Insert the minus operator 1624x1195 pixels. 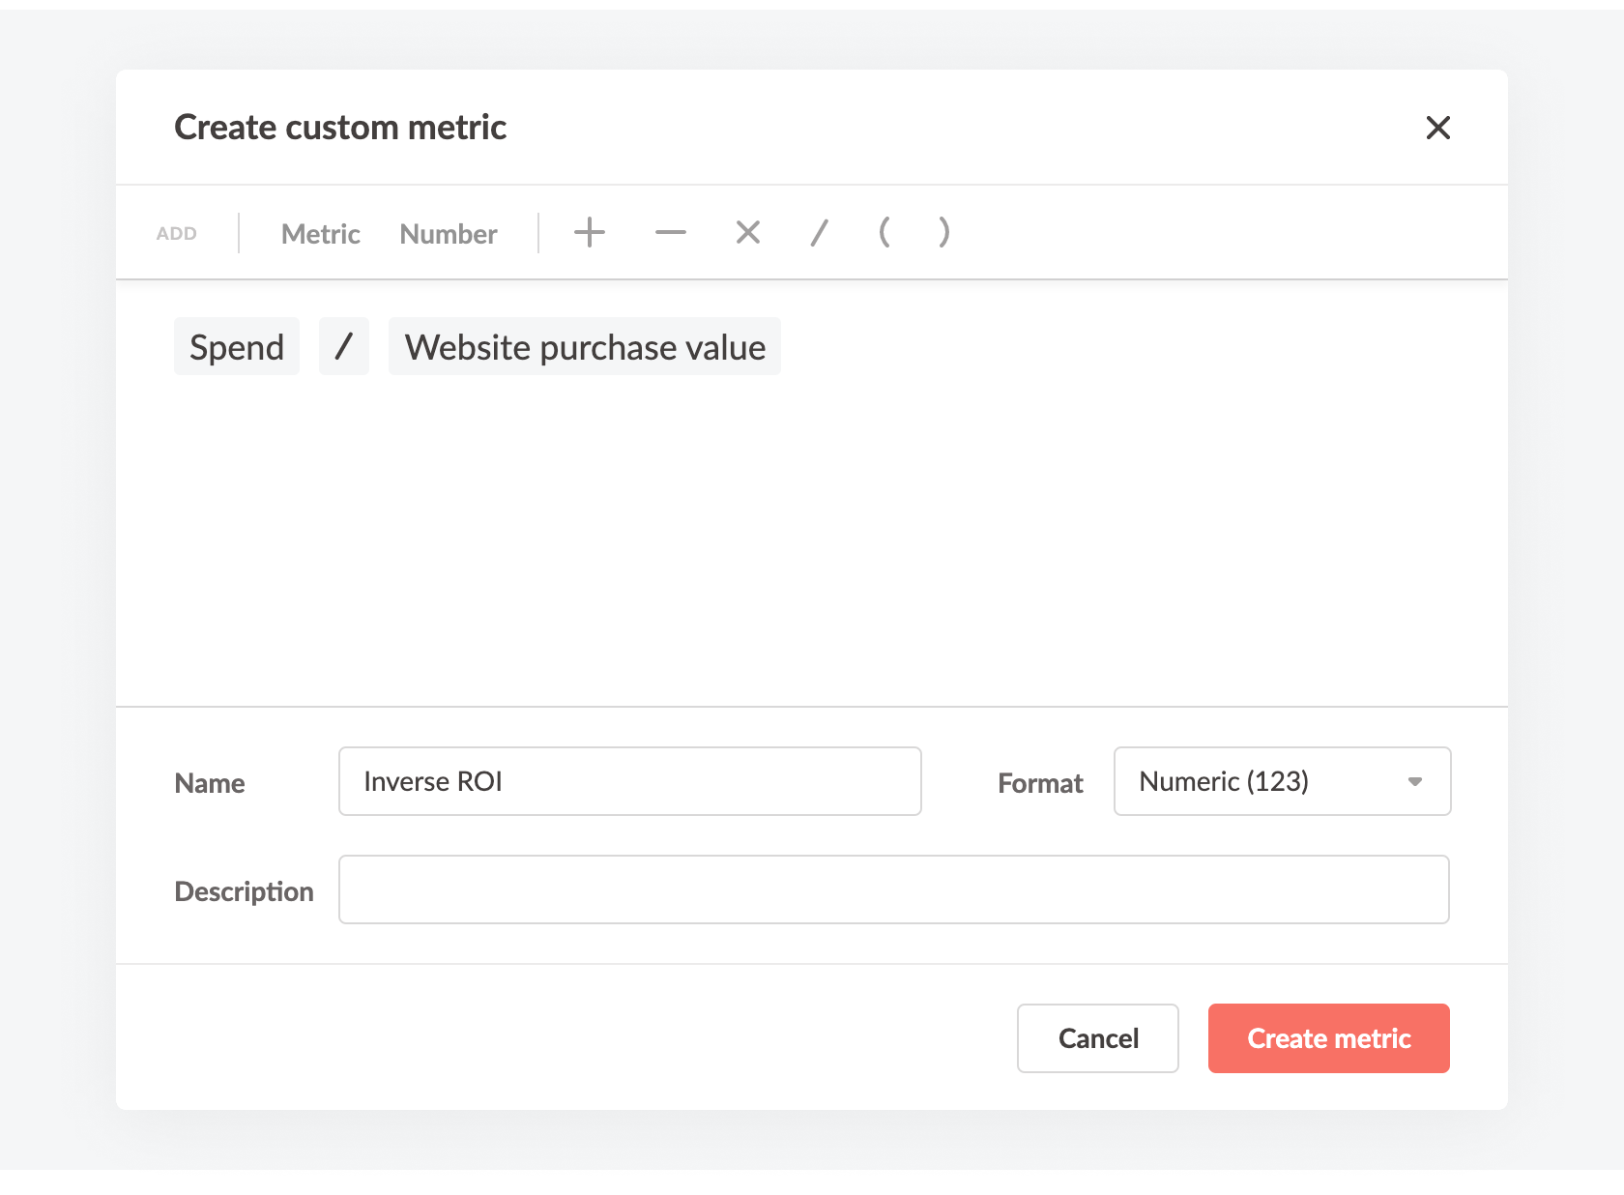pyautogui.click(x=671, y=233)
